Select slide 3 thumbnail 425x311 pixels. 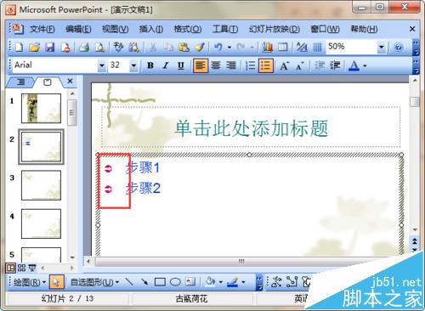point(41,185)
